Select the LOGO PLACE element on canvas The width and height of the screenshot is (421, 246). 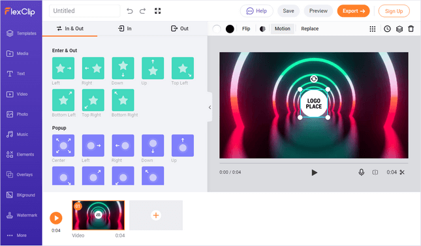[313, 103]
